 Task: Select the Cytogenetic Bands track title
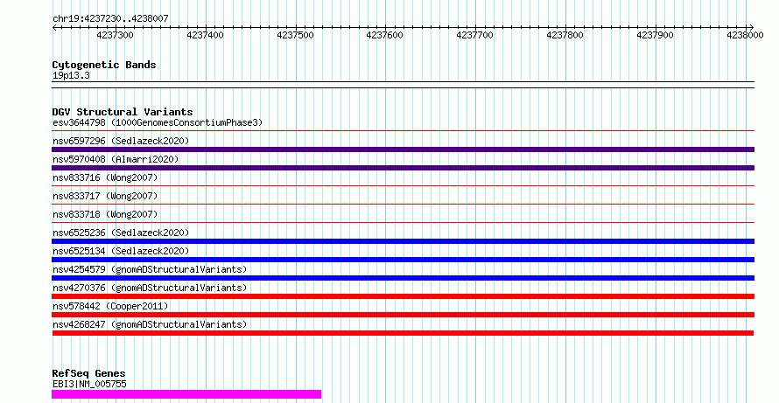point(104,65)
